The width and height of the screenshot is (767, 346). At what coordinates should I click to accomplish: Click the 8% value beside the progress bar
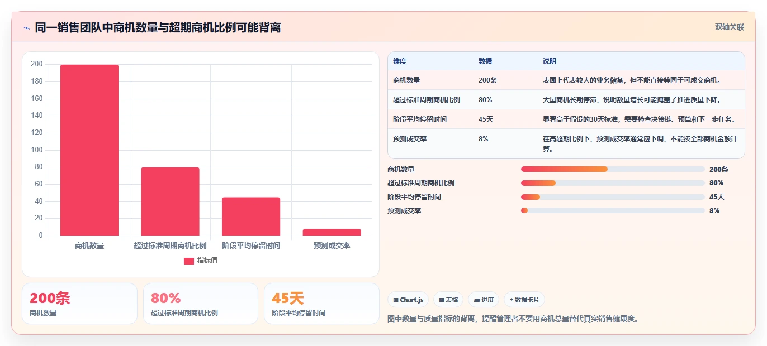[x=714, y=211]
